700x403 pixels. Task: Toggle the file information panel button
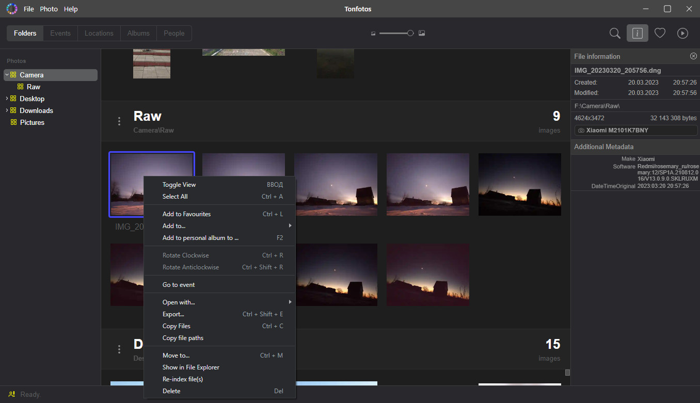(637, 33)
